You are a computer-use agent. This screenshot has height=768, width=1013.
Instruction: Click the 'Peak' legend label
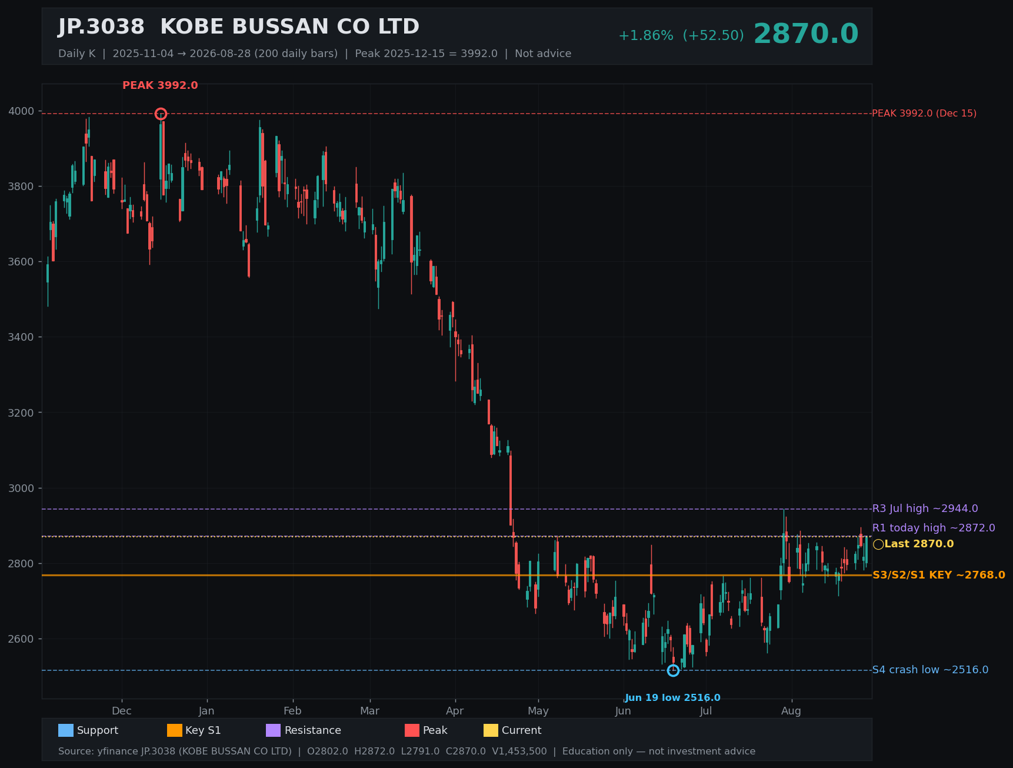pos(435,730)
